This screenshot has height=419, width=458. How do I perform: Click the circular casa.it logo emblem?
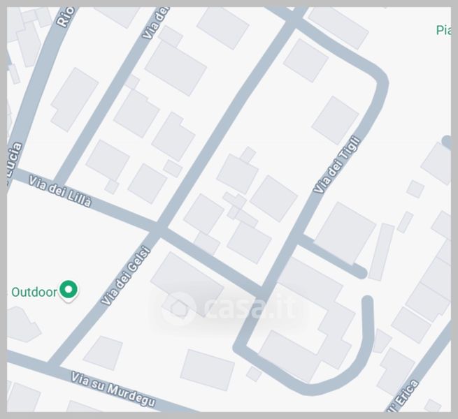click(x=179, y=309)
